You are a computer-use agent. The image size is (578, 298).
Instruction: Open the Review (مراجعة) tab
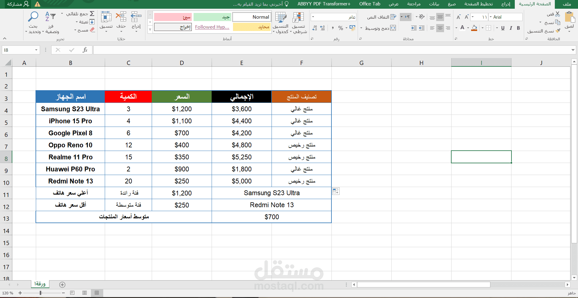point(414,4)
